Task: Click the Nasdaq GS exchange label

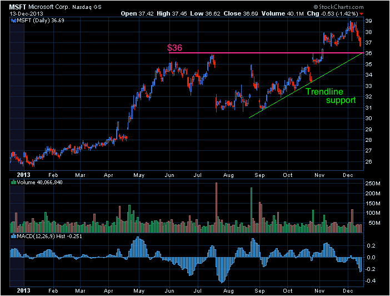Action: pyautogui.click(x=87, y=7)
